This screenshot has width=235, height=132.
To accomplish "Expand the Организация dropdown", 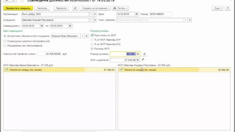I will point(91,14).
